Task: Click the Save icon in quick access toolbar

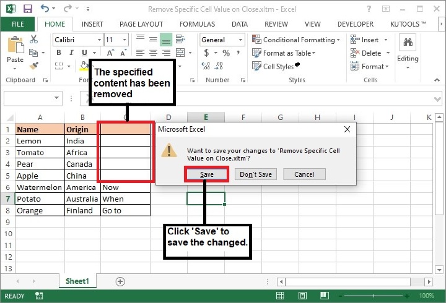Action: 28,9
